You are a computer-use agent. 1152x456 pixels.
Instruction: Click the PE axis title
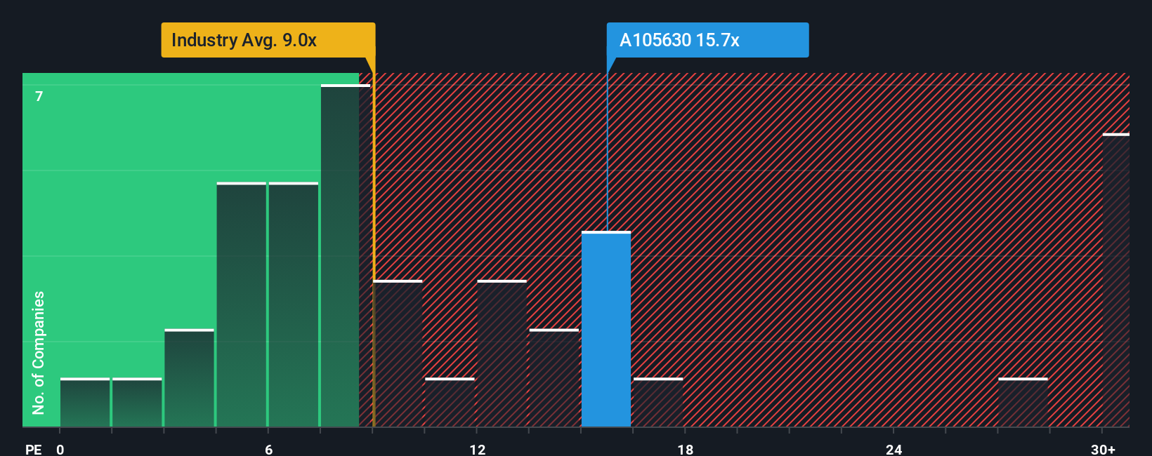(x=33, y=449)
